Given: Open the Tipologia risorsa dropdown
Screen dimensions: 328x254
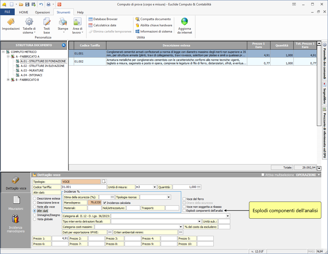Looking at the screenshot, I should coord(169,197).
